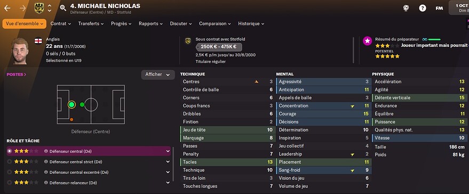This screenshot has width=469, height=194.
Task: Open the Afficher dropdown
Action: (158, 74)
